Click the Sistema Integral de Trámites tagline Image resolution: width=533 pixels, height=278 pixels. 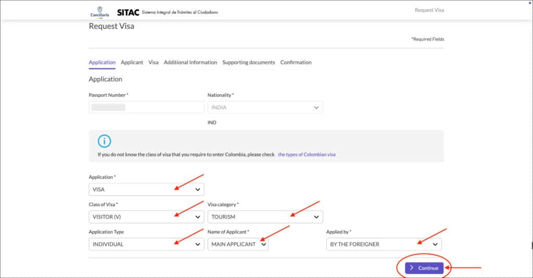click(180, 12)
